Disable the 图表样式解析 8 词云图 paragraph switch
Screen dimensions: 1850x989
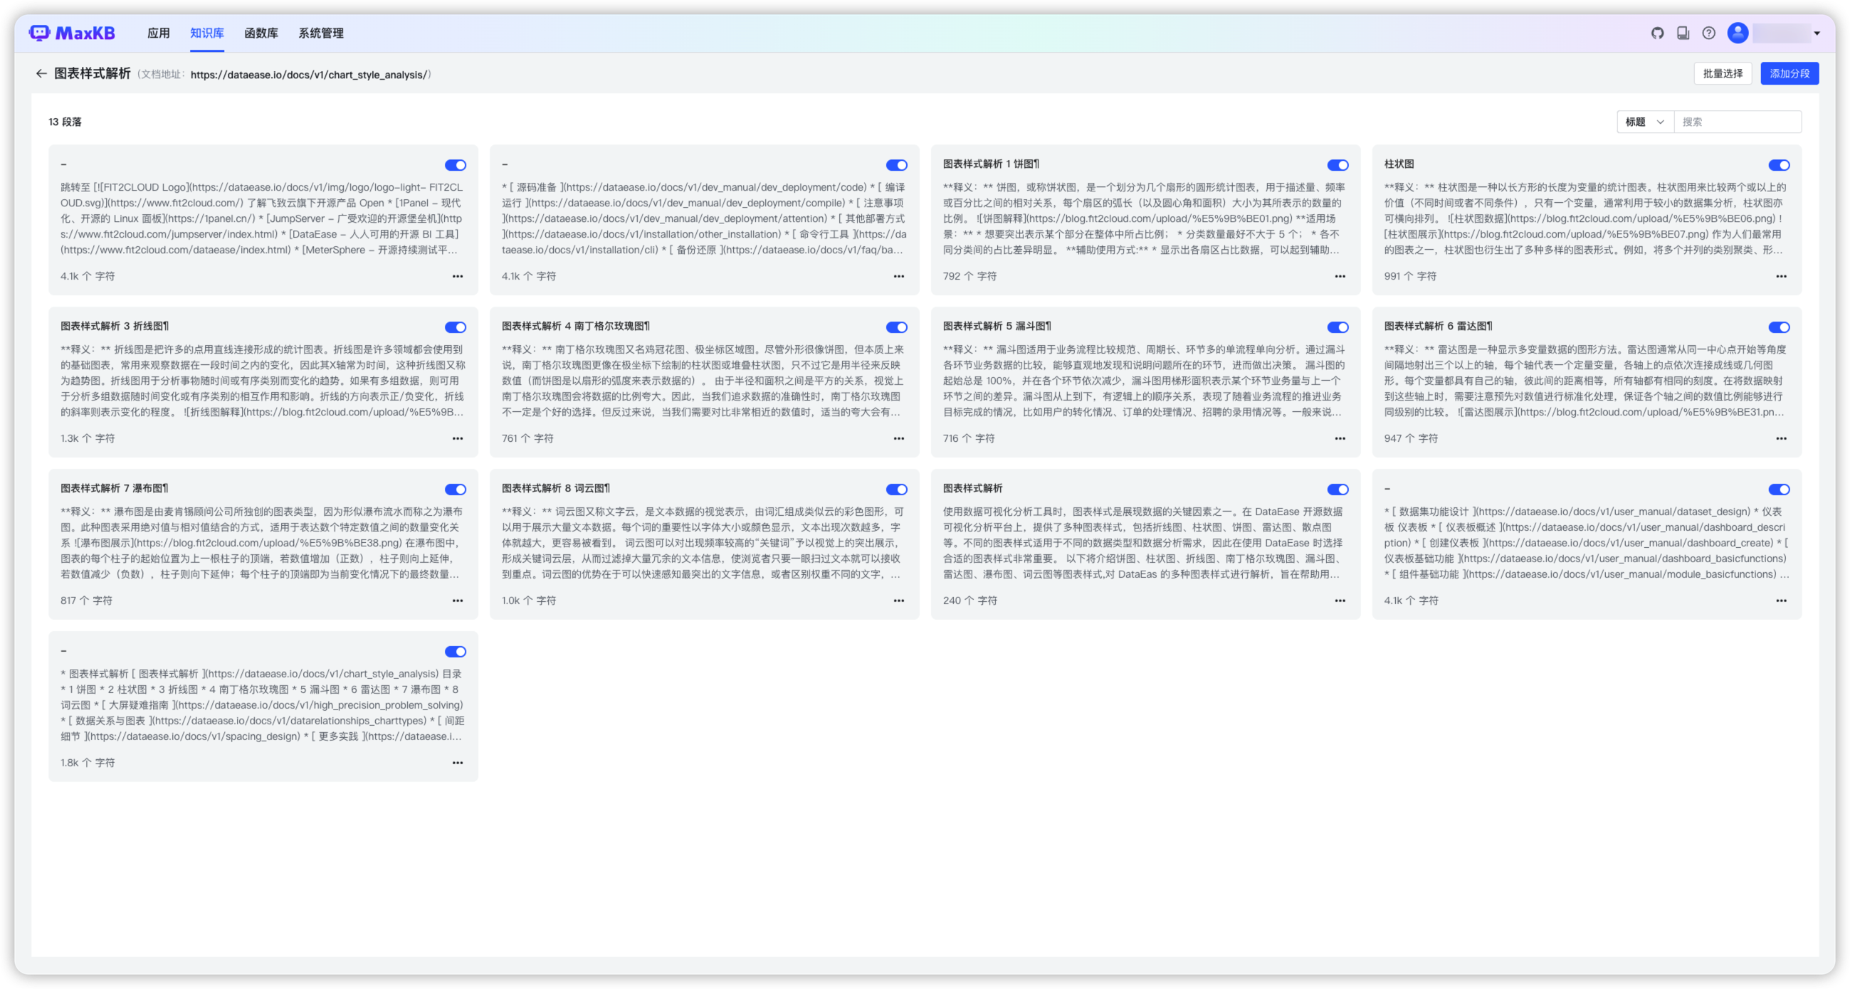tap(896, 490)
